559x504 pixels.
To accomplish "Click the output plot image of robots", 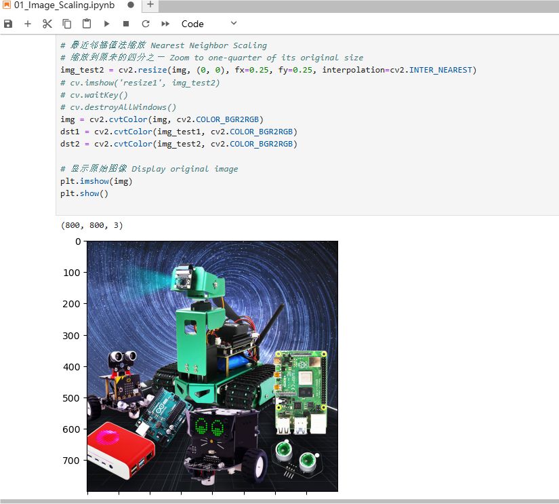I will click(x=213, y=366).
